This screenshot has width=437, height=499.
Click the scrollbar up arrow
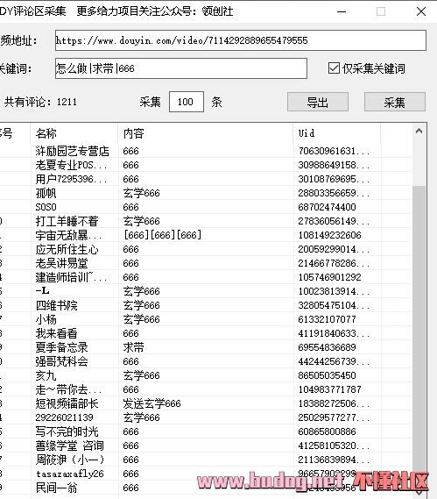click(419, 131)
